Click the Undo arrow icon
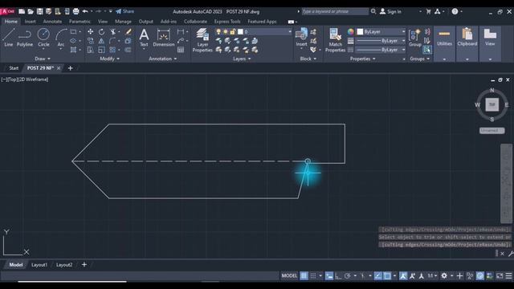The height and width of the screenshot is (289, 514). [85, 11]
